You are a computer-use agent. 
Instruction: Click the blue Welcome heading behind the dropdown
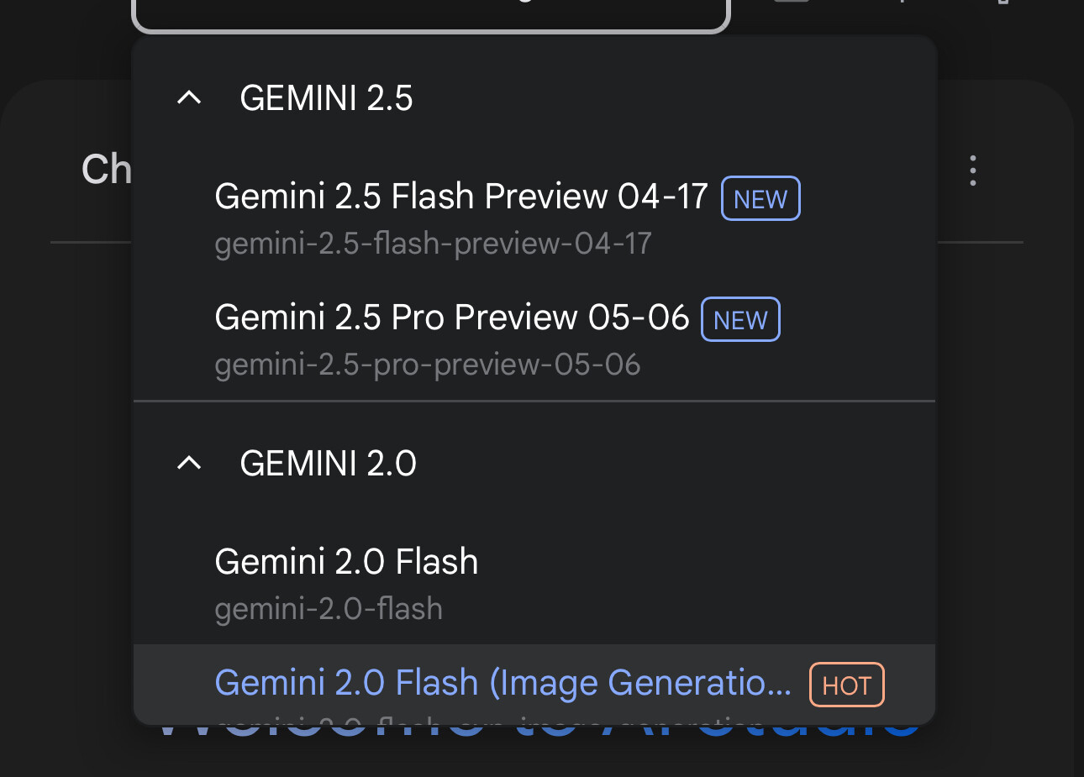pos(538,735)
